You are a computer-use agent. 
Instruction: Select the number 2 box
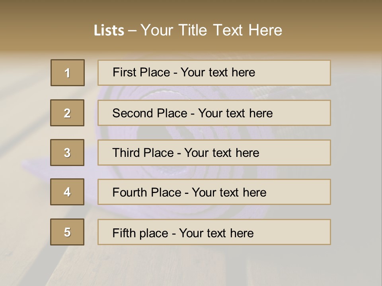[67, 113]
